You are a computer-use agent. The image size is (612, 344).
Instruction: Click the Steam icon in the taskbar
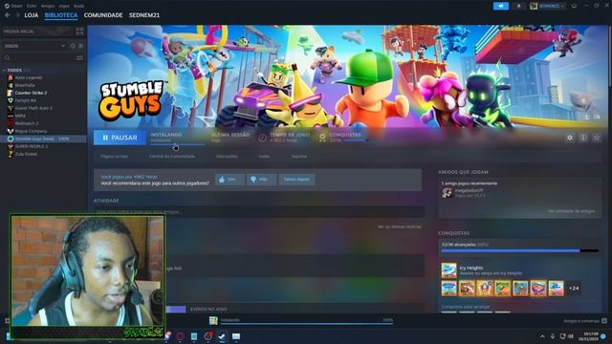click(222, 336)
